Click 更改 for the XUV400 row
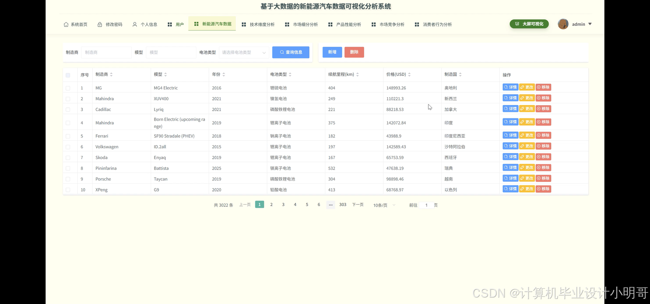 tap(527, 98)
